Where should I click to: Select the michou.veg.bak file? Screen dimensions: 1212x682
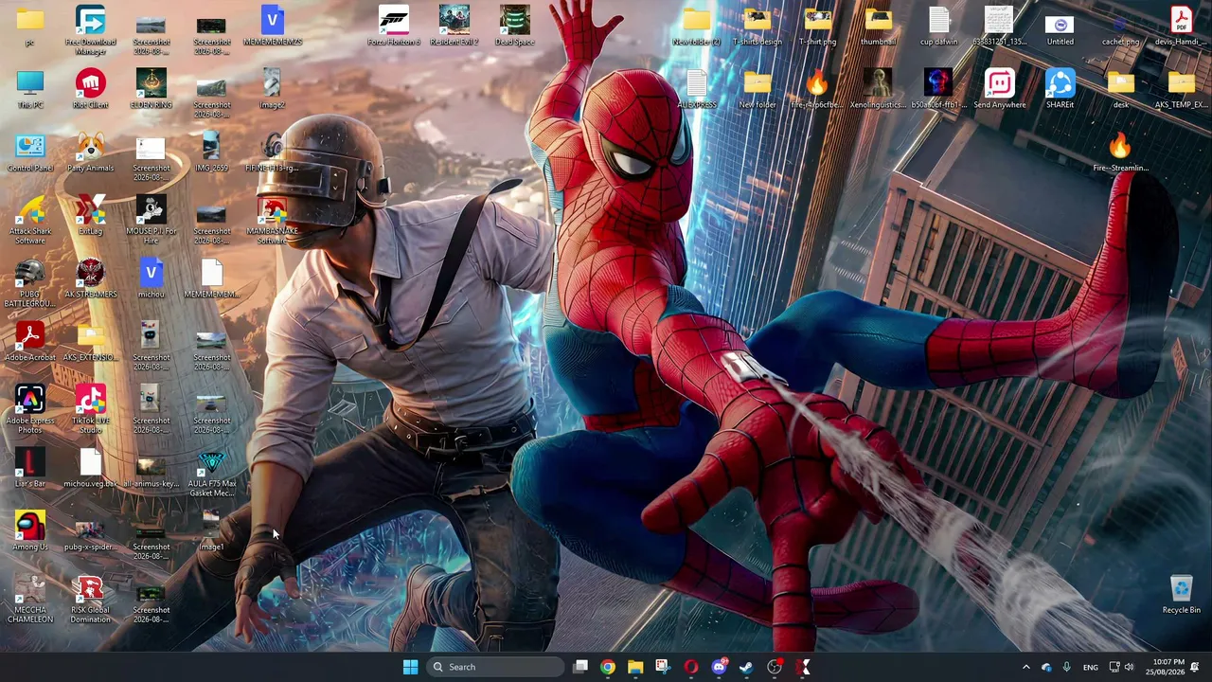pos(91,469)
